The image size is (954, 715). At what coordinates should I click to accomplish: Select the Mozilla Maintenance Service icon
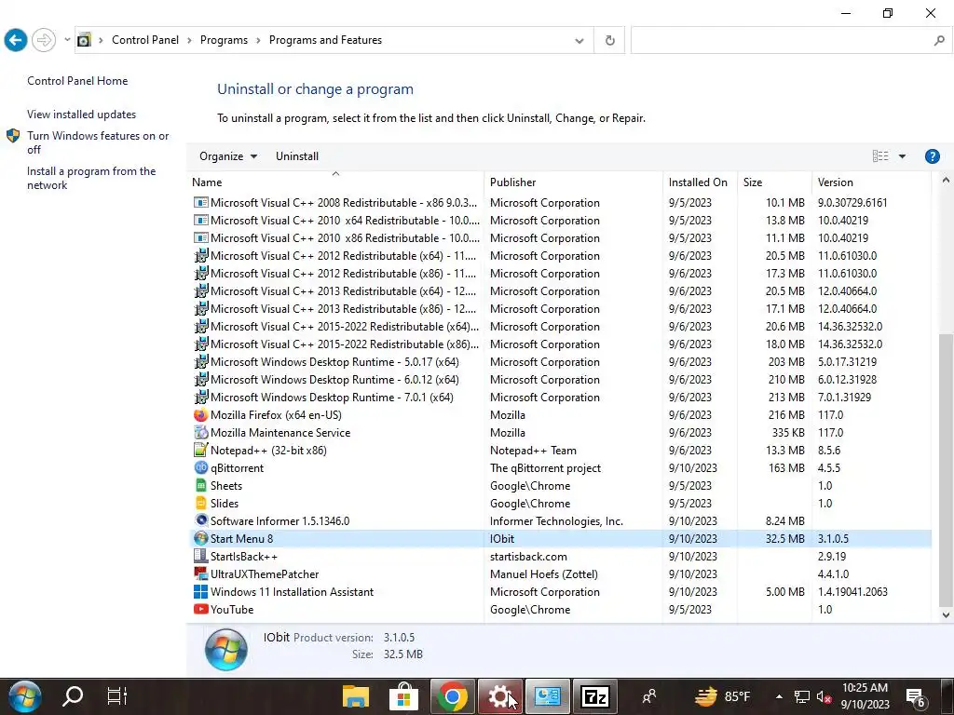(x=201, y=433)
